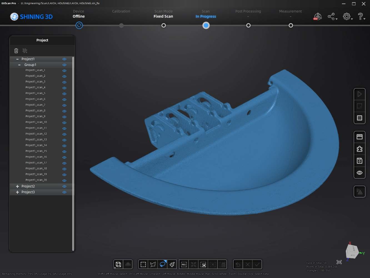Go to the Post Processing step
The height and width of the screenshot is (278, 370).
(x=248, y=25)
